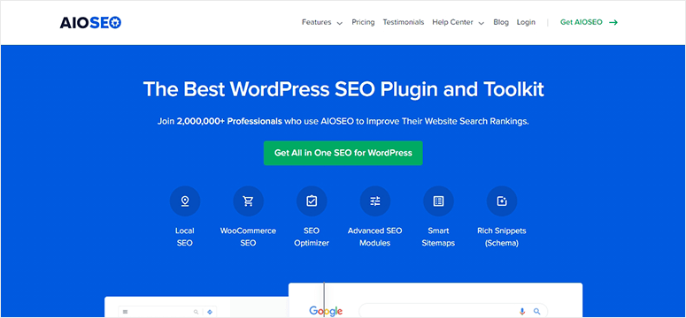This screenshot has width=686, height=318.
Task: Click the text 2,000,000+ Professionals
Action: [229, 121]
